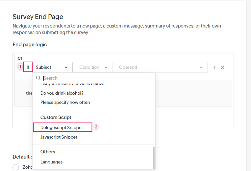Click the plus icon to add condition
This screenshot has width=251, height=171.
[214, 67]
